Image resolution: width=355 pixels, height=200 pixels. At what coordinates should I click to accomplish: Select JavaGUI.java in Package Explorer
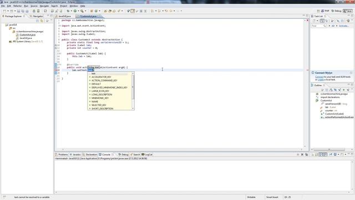tap(24, 38)
